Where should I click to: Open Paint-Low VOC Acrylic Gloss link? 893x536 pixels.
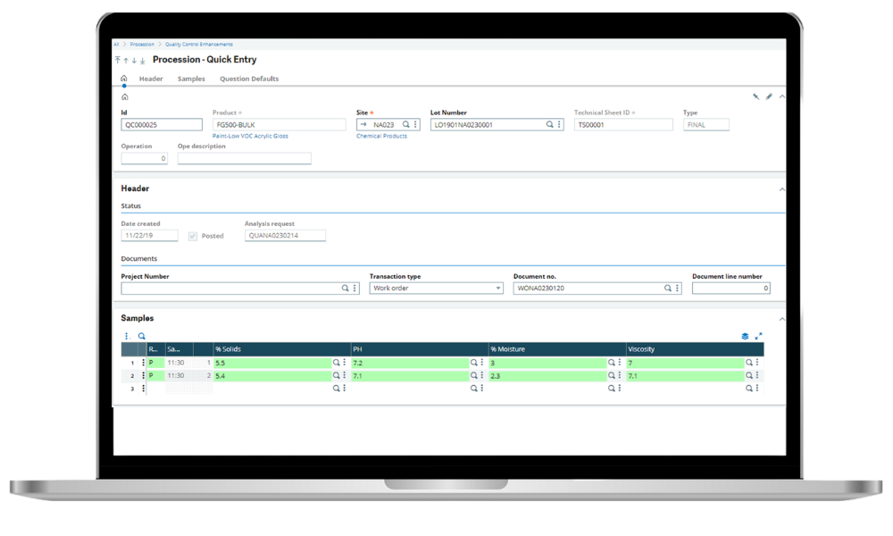(x=251, y=136)
